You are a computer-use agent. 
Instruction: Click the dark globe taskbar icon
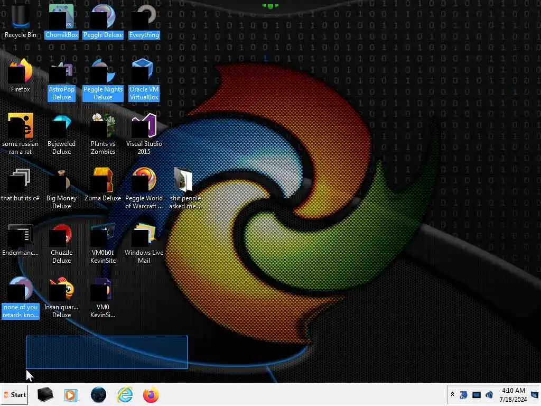click(98, 395)
